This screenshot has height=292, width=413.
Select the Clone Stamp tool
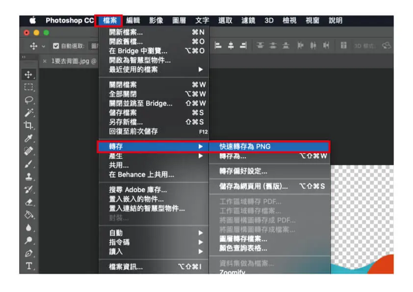pos(28,176)
